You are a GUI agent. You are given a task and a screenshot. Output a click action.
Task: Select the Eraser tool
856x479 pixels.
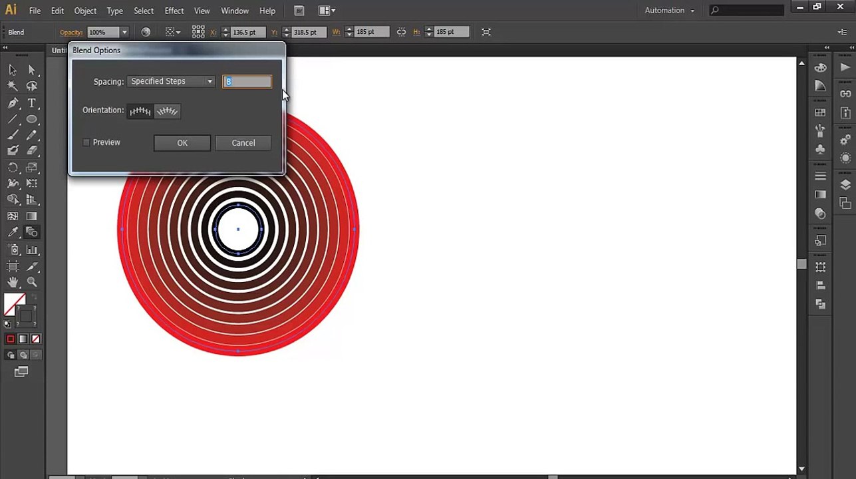pos(31,151)
